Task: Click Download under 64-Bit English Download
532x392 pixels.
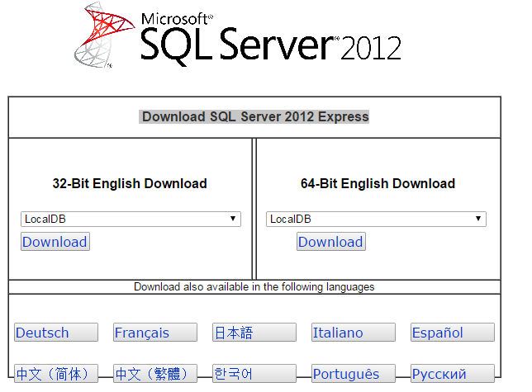Action: (331, 242)
